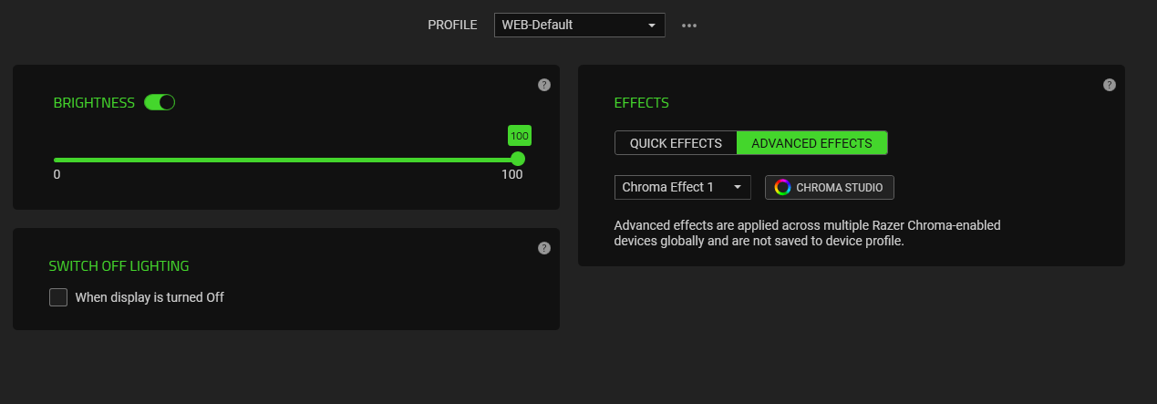1157x404 pixels.
Task: Click the brightness slider handle
Action: (x=518, y=159)
